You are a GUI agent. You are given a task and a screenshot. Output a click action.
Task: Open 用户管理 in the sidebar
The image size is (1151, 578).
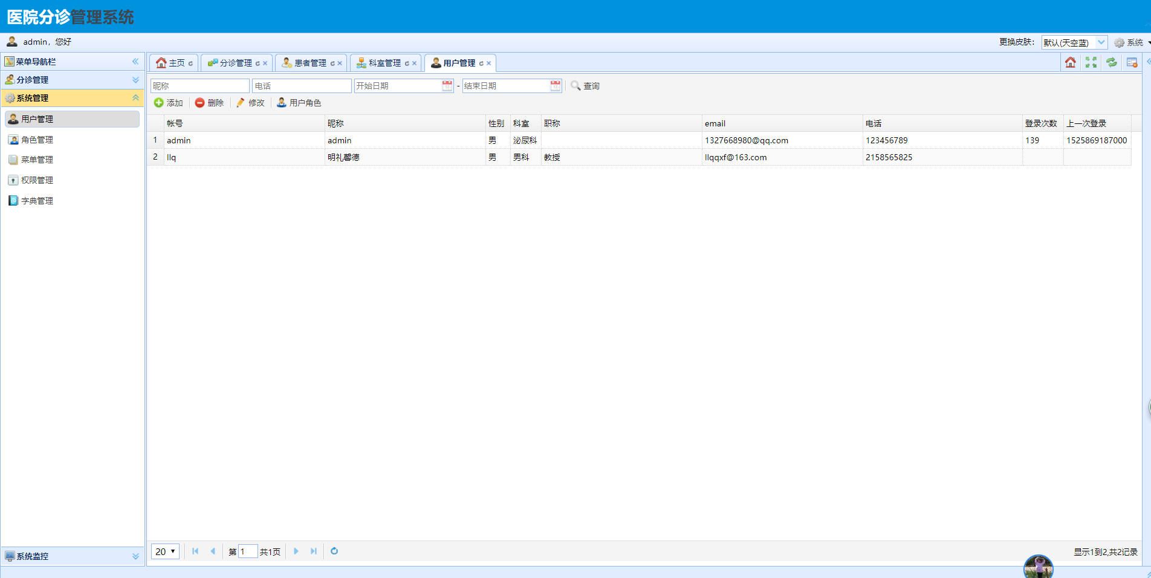(x=73, y=119)
